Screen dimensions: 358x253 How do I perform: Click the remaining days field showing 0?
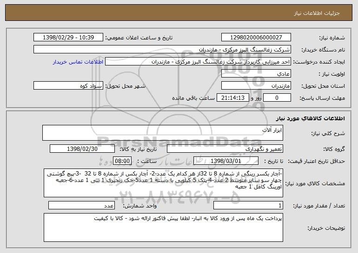coord(277,98)
